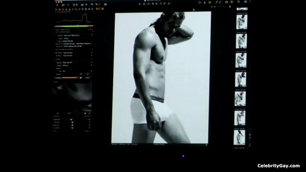The height and width of the screenshot is (172, 306).
Task: Open the dropdown on the first capture naming row
Action: click(x=92, y=35)
